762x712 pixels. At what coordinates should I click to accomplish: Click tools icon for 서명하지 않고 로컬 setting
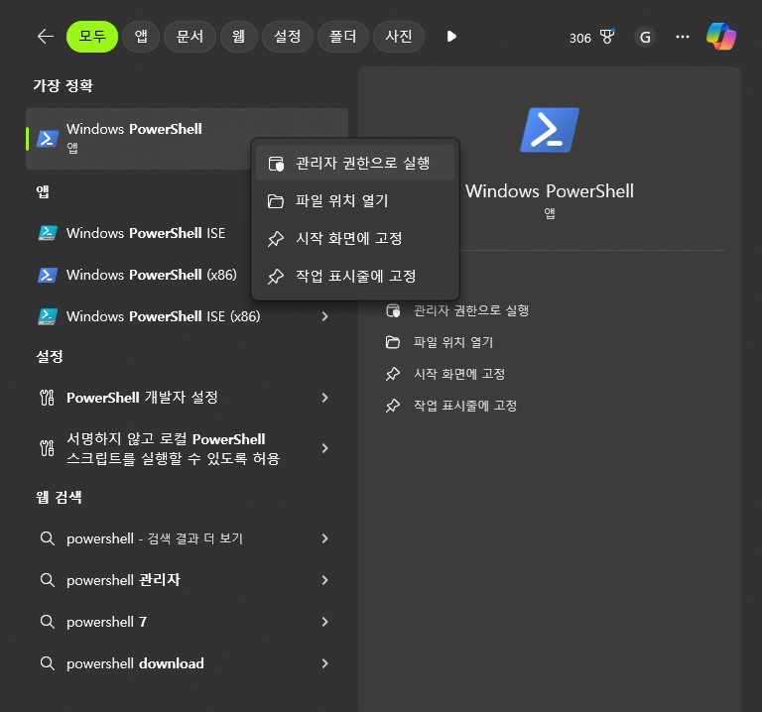coord(48,448)
